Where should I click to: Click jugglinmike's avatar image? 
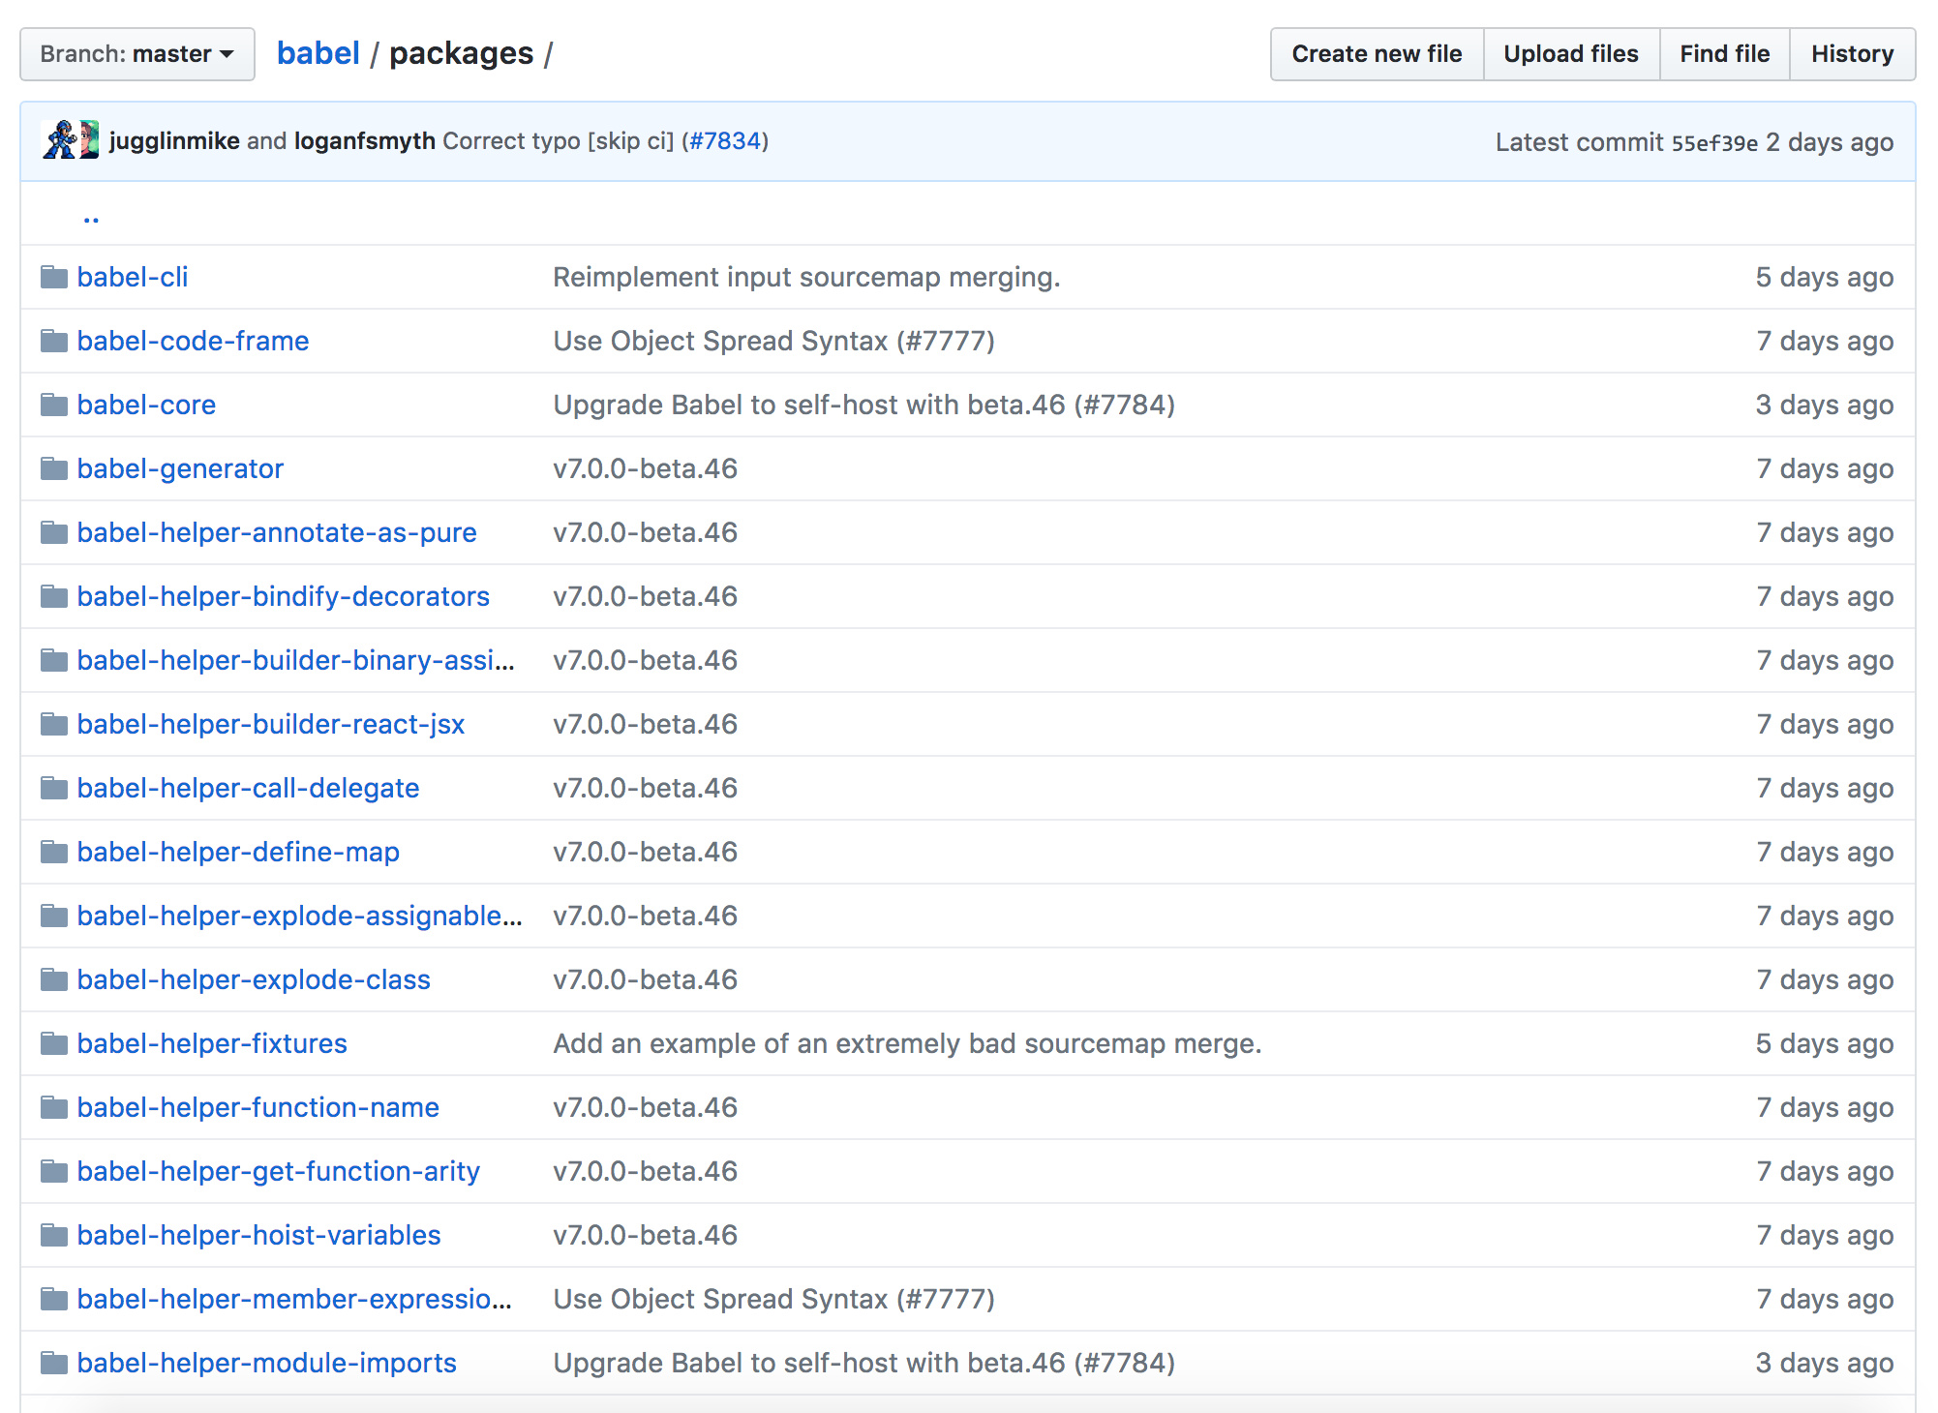(x=60, y=140)
